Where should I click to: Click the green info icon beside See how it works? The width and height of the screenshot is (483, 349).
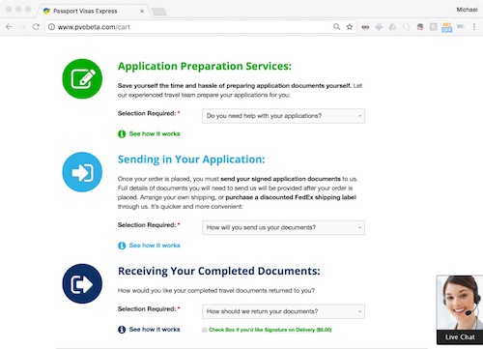122,133
